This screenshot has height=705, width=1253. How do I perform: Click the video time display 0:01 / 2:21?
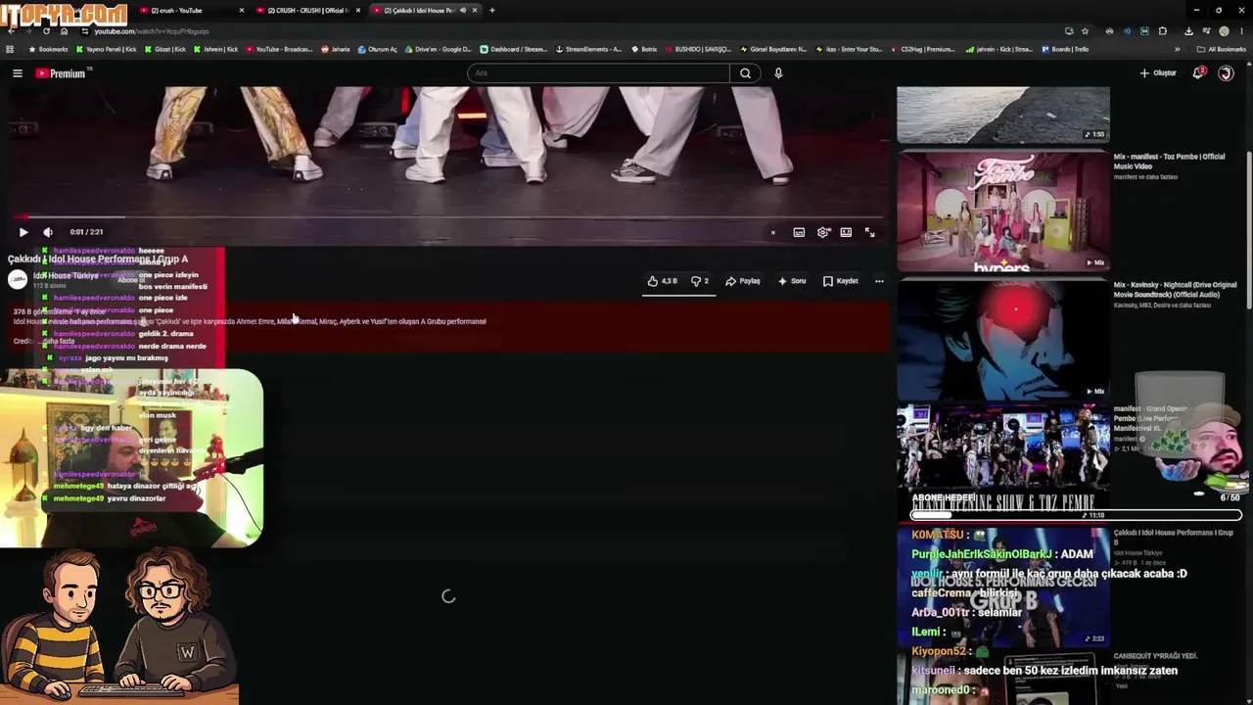coord(86,232)
